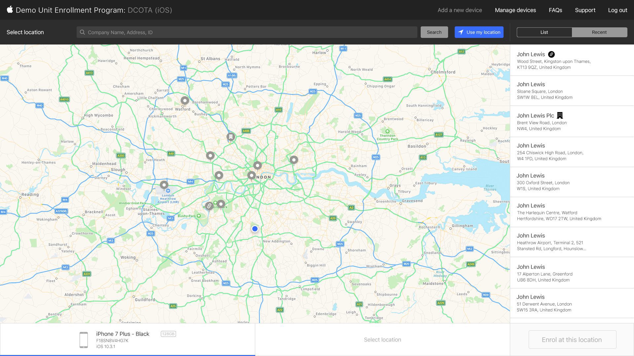Click the blue current location dot on map
634x356 pixels.
coord(255,228)
